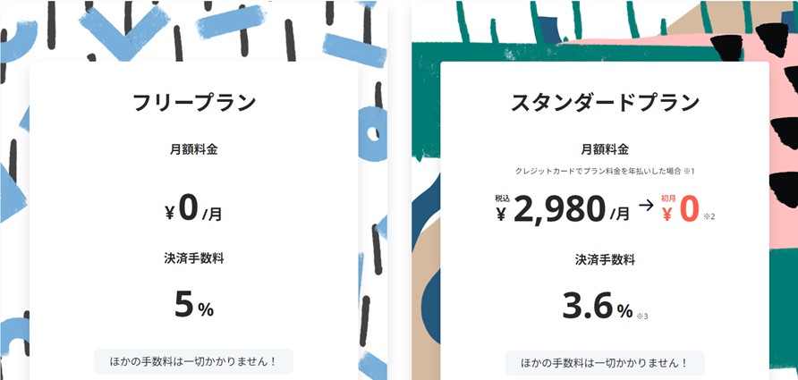Select the スタンダードプラン heading
Image resolution: width=798 pixels, height=380 pixels.
605,102
